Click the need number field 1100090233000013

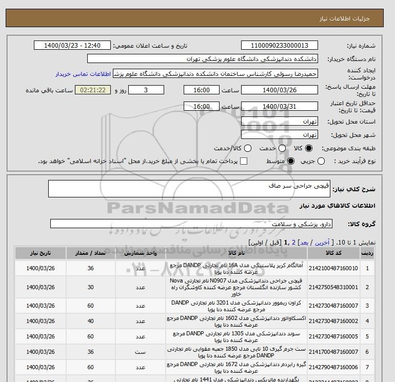point(280,45)
